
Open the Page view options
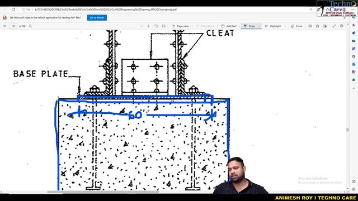click(180, 26)
